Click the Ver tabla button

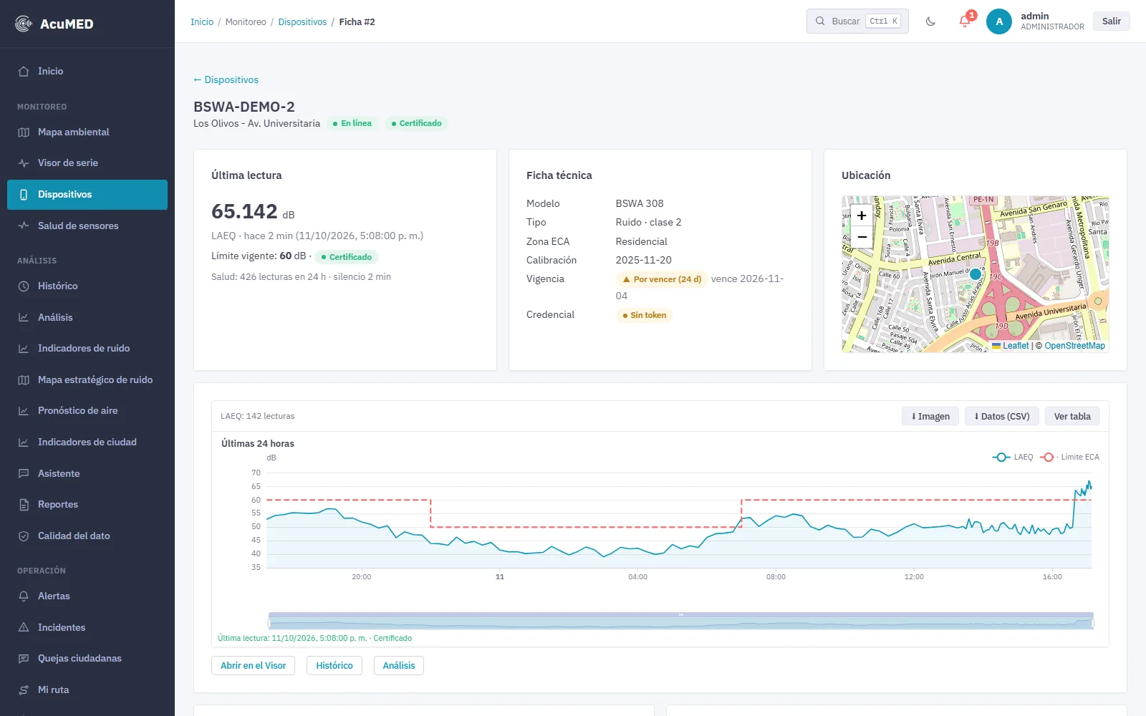click(x=1072, y=416)
